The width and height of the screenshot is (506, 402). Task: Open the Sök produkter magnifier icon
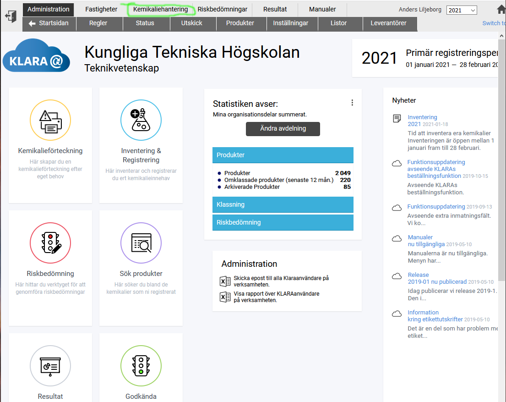[x=141, y=243]
